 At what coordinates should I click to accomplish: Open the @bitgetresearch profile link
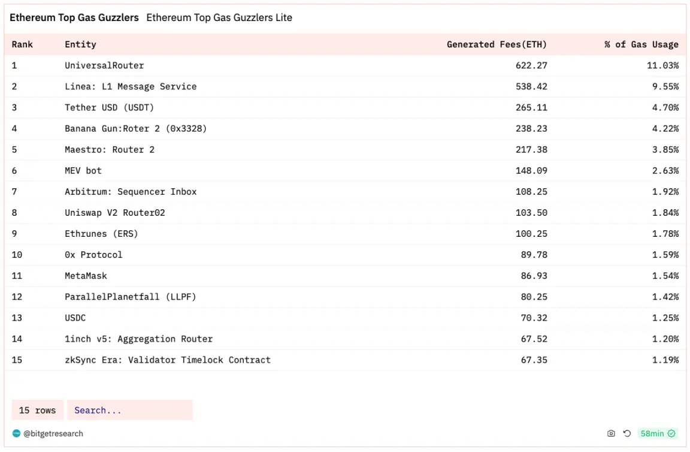pos(53,433)
